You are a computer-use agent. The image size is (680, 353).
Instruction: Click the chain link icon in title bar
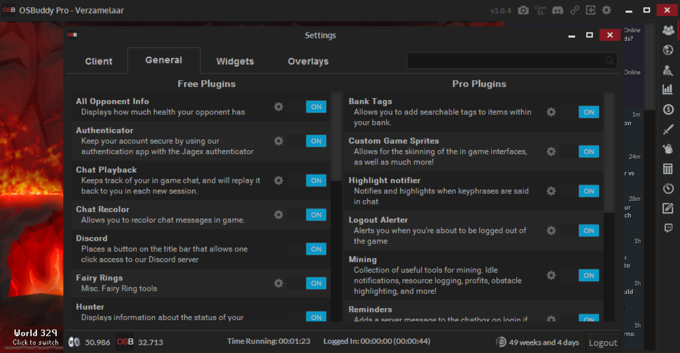(574, 10)
